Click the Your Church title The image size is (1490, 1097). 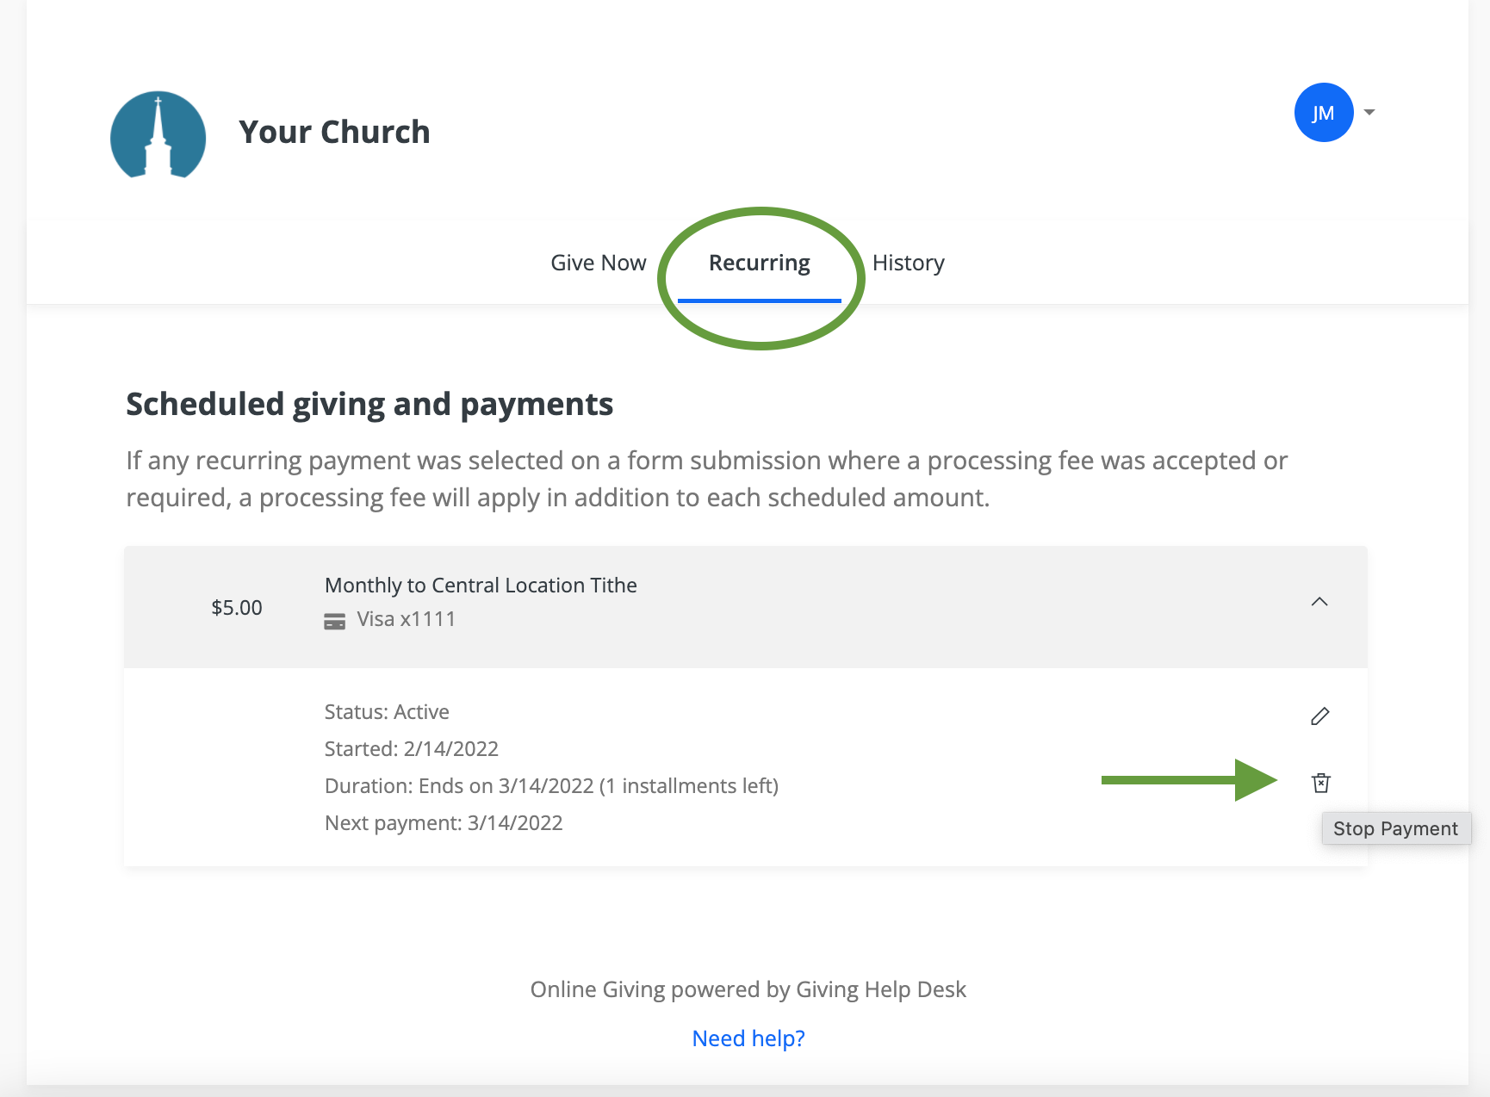[x=334, y=132]
